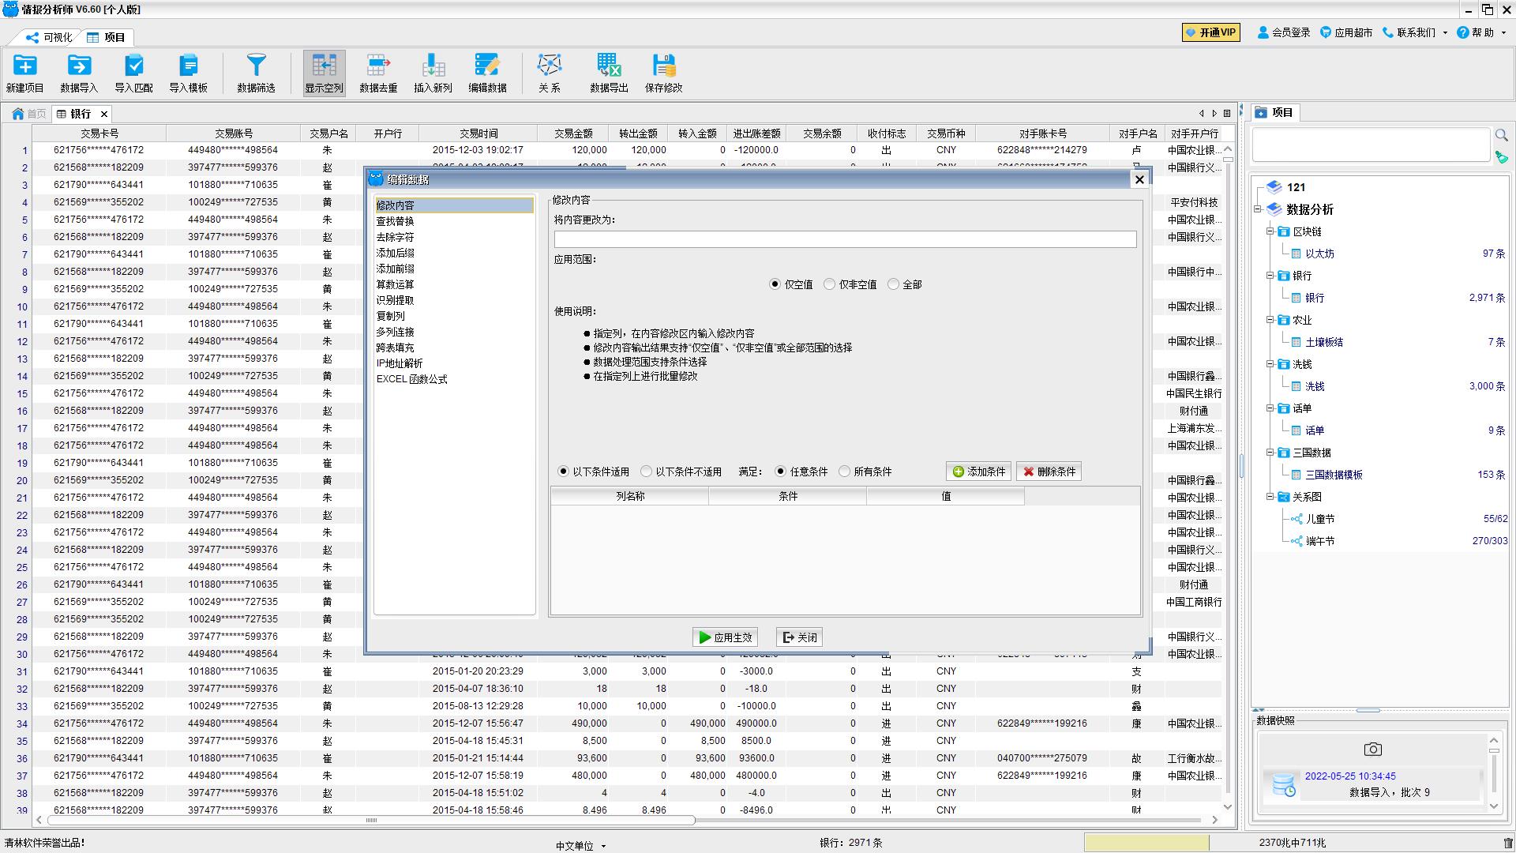The width and height of the screenshot is (1516, 853).
Task: Close the 编辑数据 dialog
Action: coord(1139,179)
